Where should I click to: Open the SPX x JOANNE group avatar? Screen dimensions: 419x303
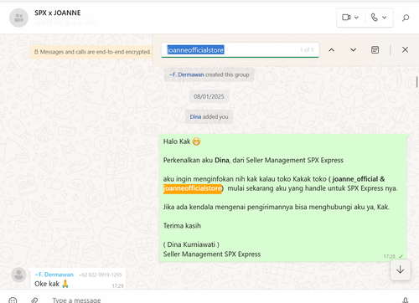18,18
